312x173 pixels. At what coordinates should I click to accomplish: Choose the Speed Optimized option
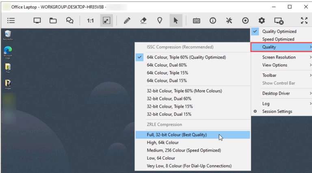282,39
